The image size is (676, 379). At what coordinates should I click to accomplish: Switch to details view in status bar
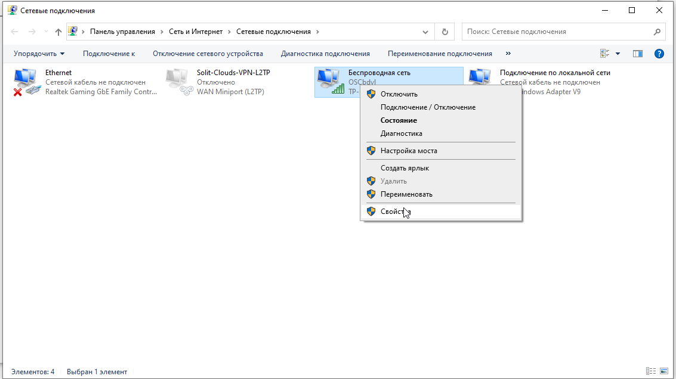[x=650, y=371]
